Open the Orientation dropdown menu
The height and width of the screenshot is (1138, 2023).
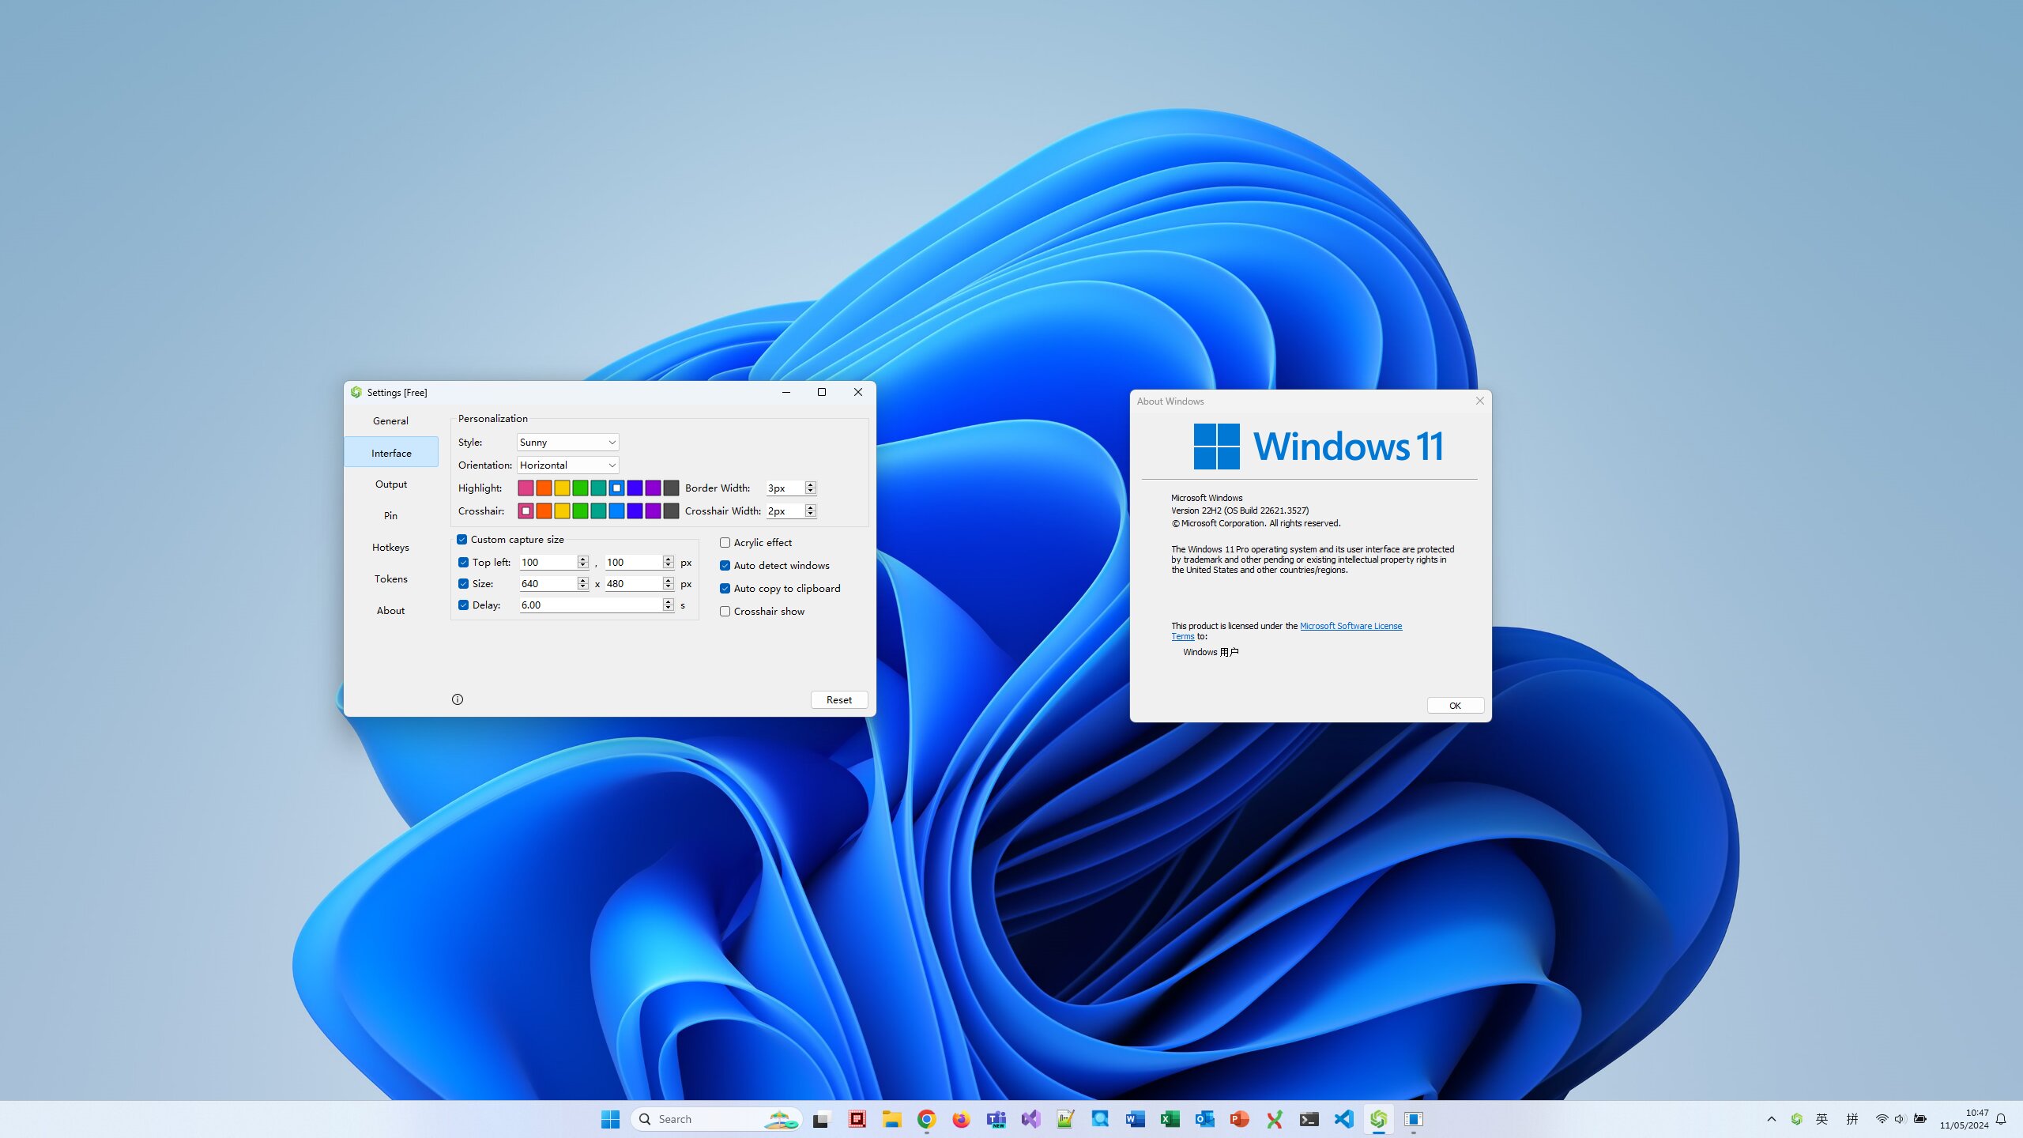point(566,464)
